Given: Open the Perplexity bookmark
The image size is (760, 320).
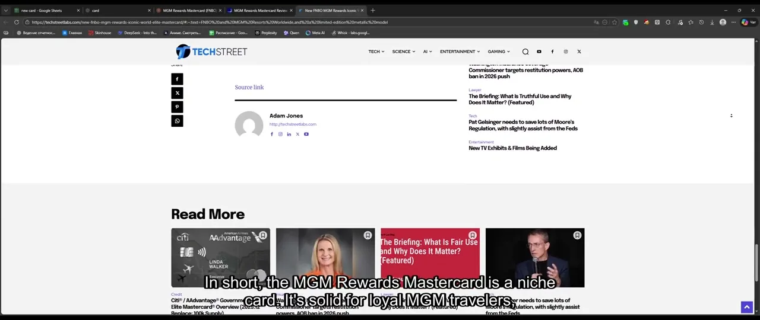Looking at the screenshot, I should click(x=266, y=33).
